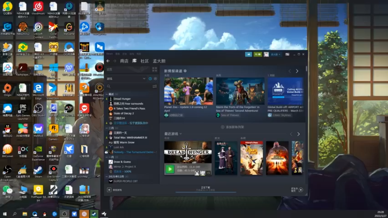
Task: Open friends and chat plus icon
Action: (x=301, y=190)
